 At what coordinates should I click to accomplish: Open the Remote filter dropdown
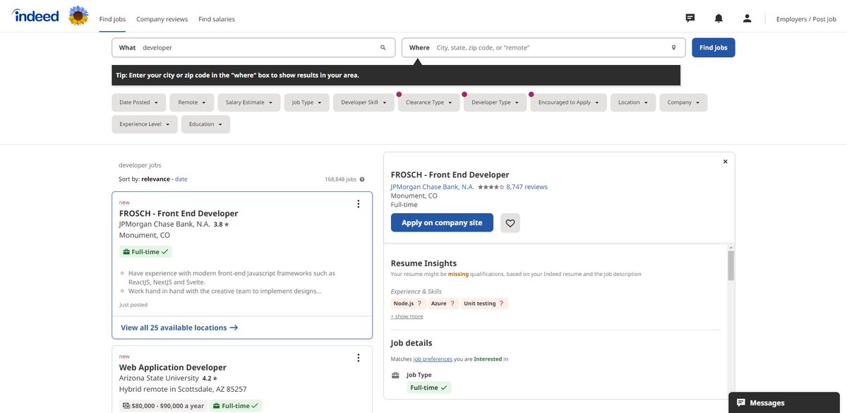point(192,102)
